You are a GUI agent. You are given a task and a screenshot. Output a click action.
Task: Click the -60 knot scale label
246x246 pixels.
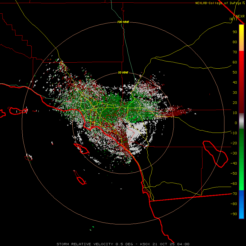[x=234, y=184]
